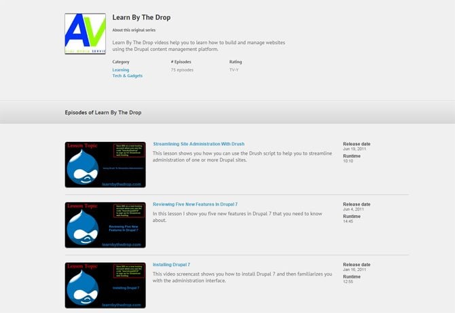Open the Learning category link
The height and width of the screenshot is (313, 455).
121,69
